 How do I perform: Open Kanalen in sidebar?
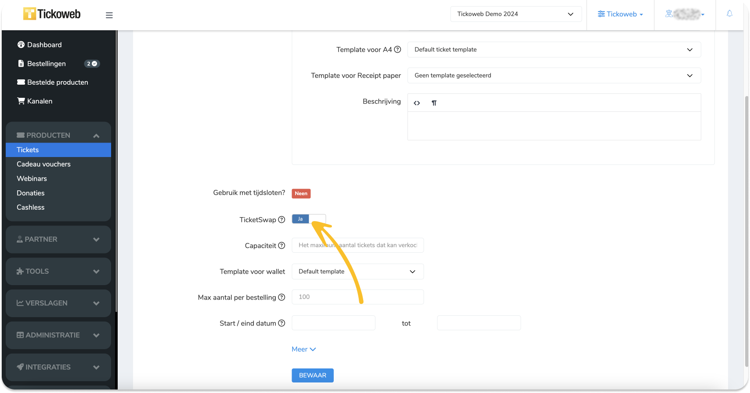(x=35, y=101)
